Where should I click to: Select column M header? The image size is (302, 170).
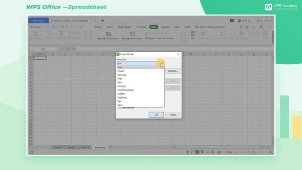[x=191, y=55]
